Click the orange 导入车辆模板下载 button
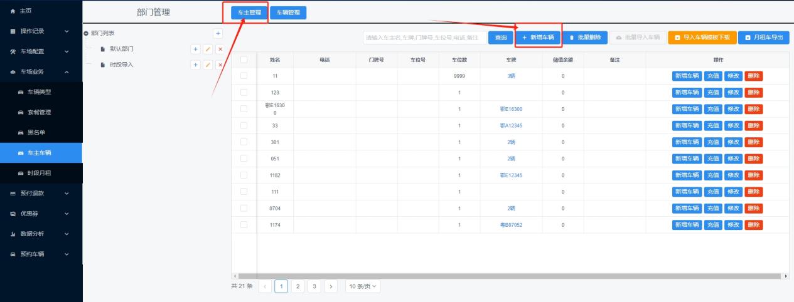Screen dimensions: 794x302 (702, 38)
